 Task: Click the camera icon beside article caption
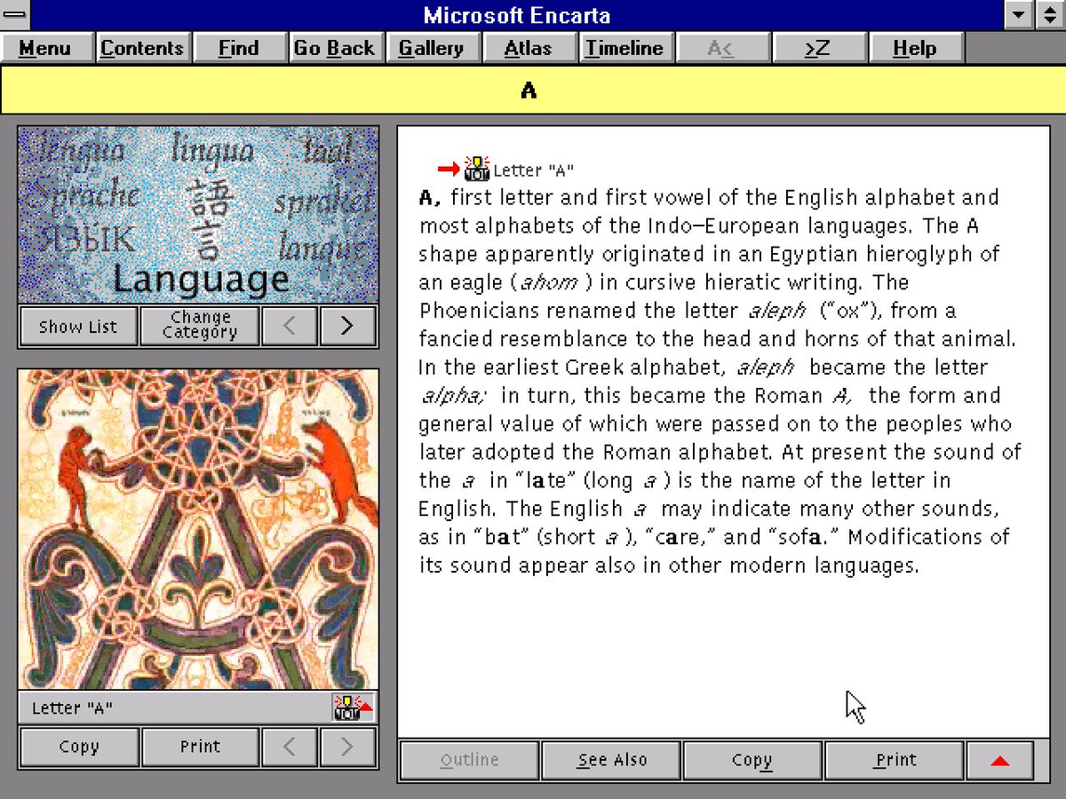pyautogui.click(x=477, y=169)
